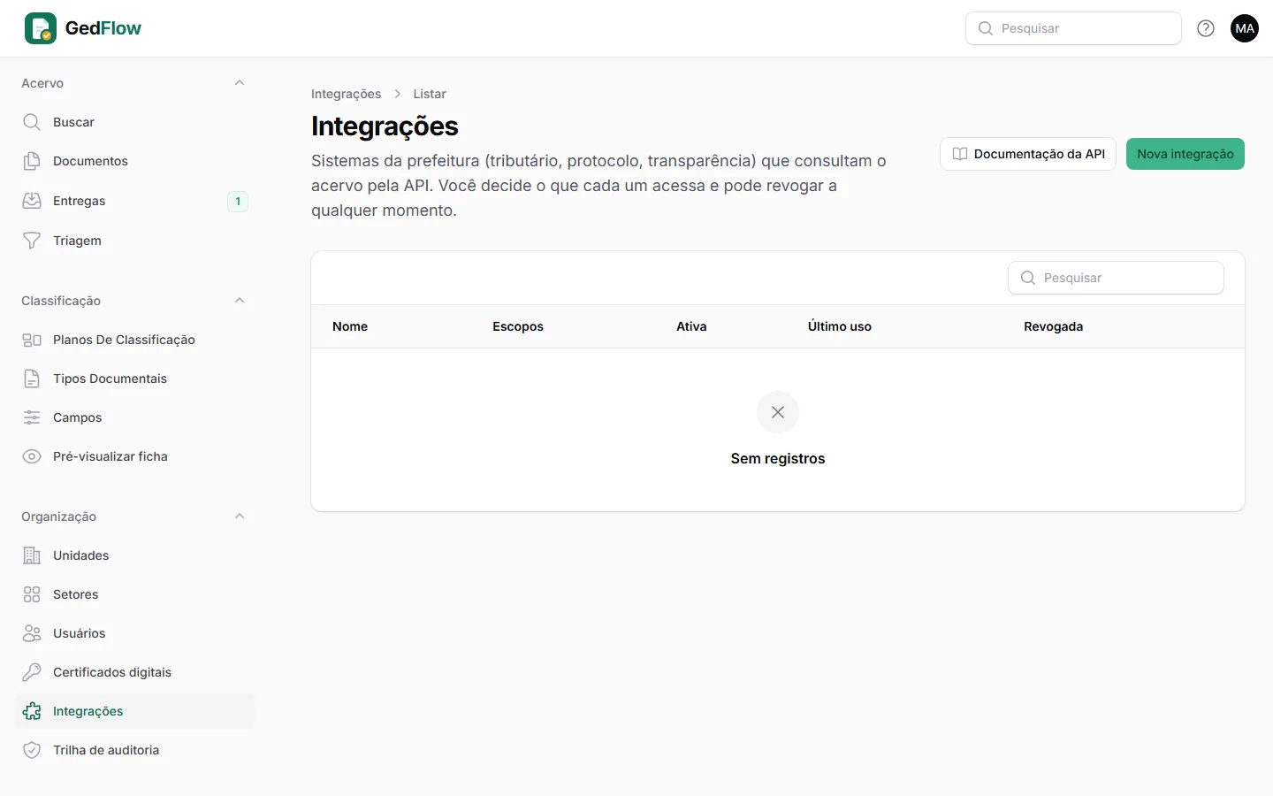The image size is (1273, 796).
Task: Click the Revogada column header
Action: [1054, 326]
